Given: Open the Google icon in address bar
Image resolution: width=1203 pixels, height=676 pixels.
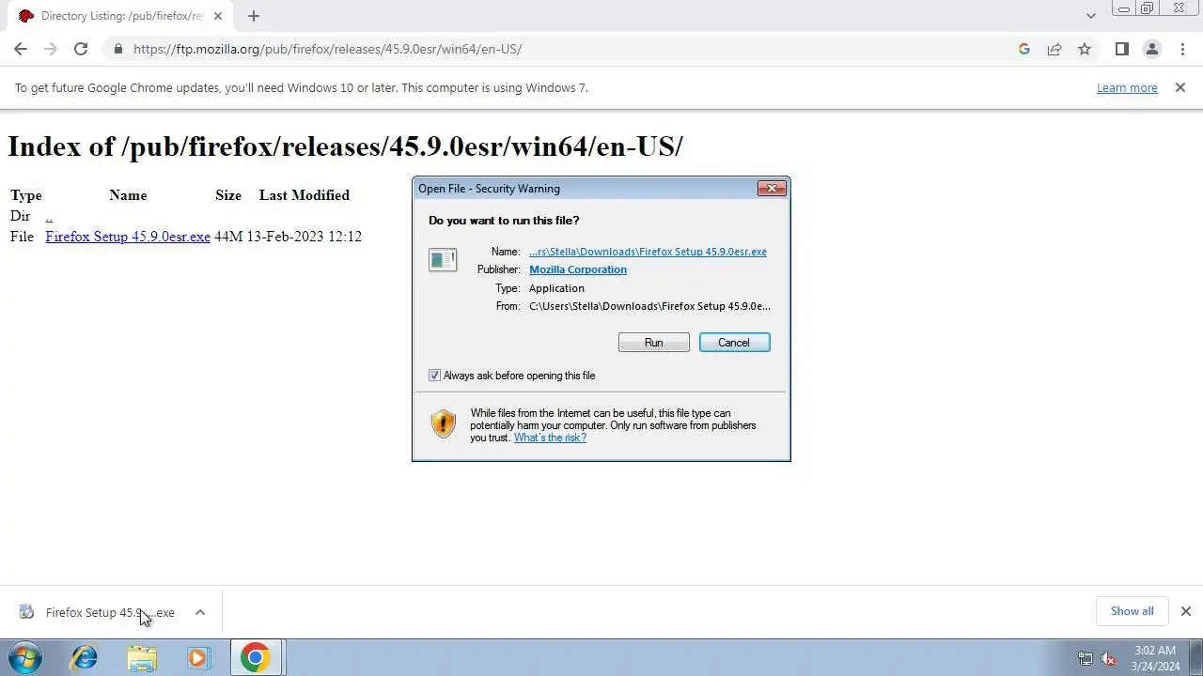Looking at the screenshot, I should pyautogui.click(x=1024, y=49).
